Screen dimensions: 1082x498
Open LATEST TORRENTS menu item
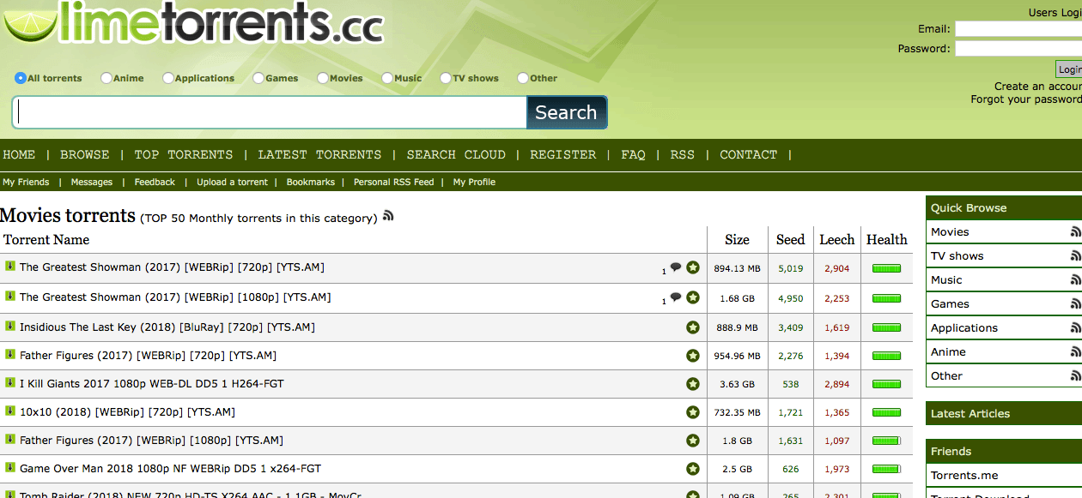tap(319, 155)
